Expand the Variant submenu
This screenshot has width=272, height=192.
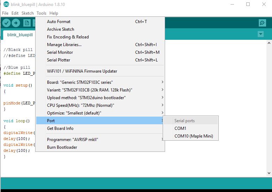tap(100, 90)
